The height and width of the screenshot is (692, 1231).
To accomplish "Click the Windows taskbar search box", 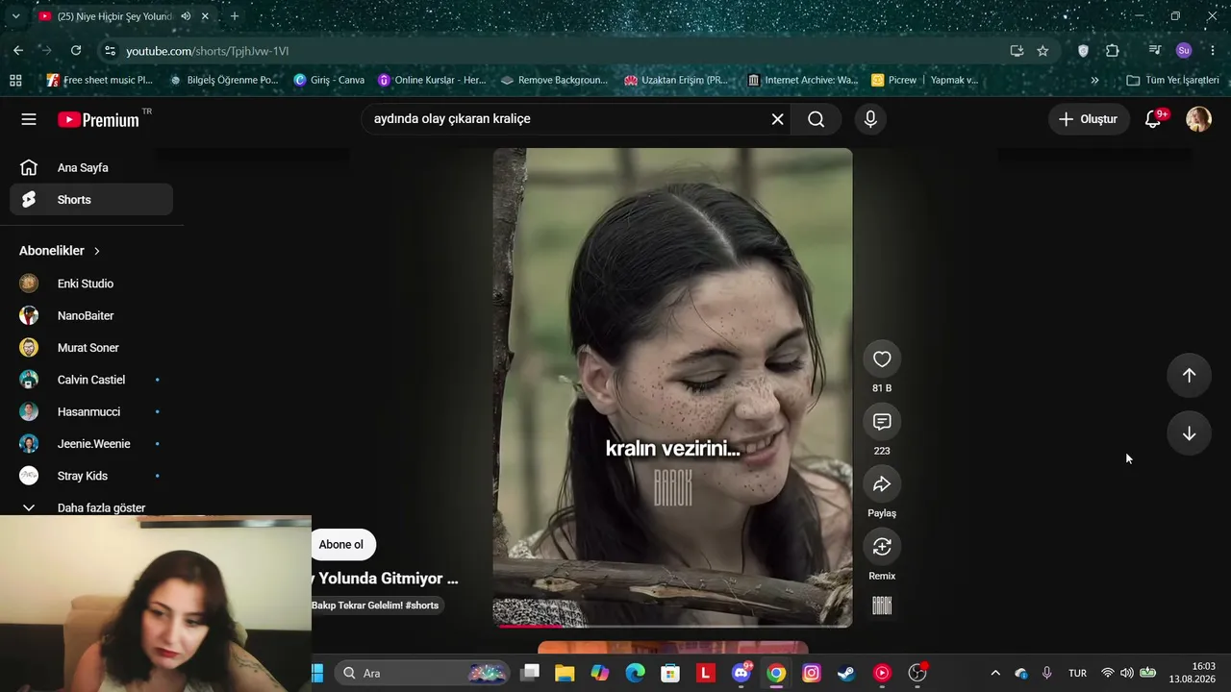I will 423,673.
